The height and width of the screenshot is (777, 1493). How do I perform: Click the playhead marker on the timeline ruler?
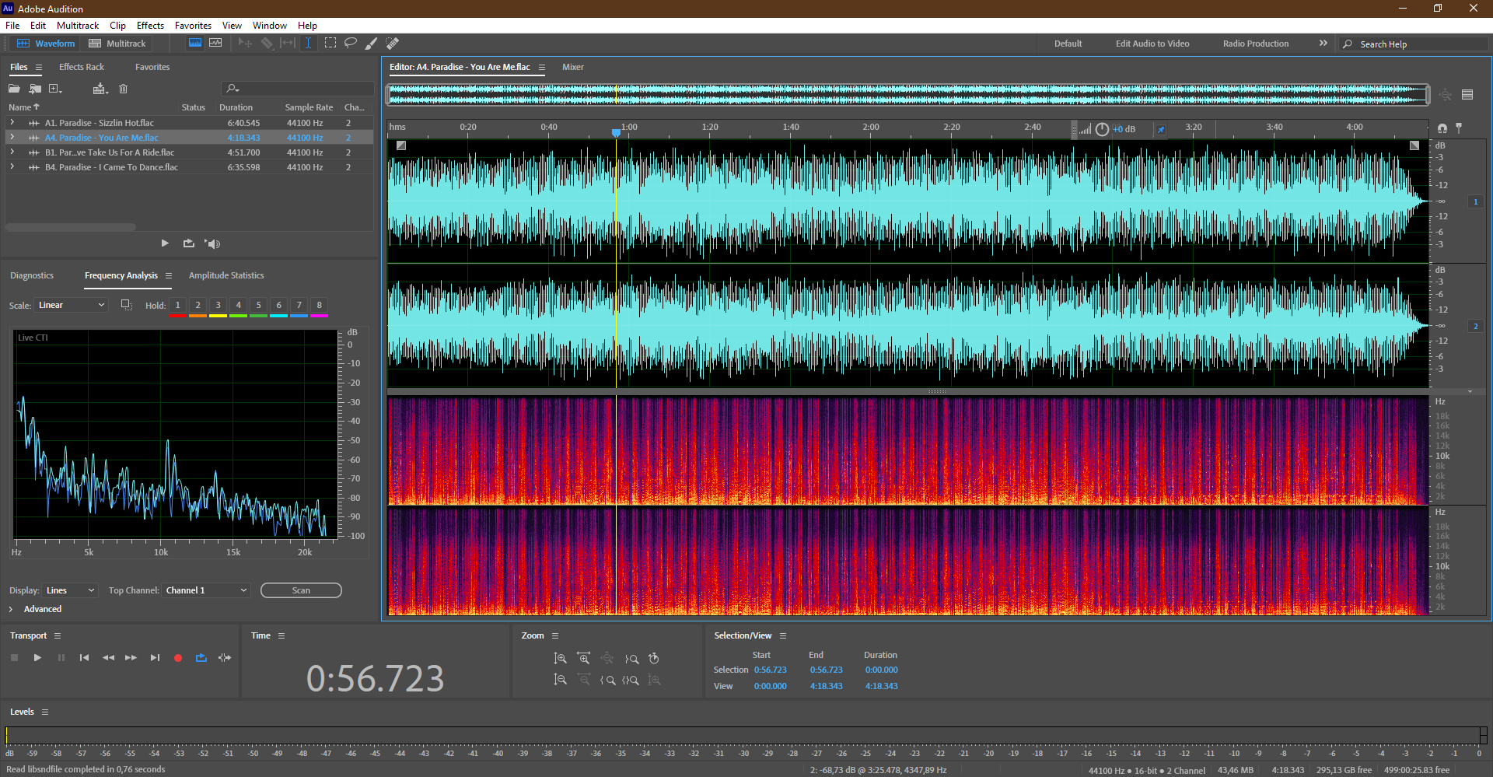point(616,133)
